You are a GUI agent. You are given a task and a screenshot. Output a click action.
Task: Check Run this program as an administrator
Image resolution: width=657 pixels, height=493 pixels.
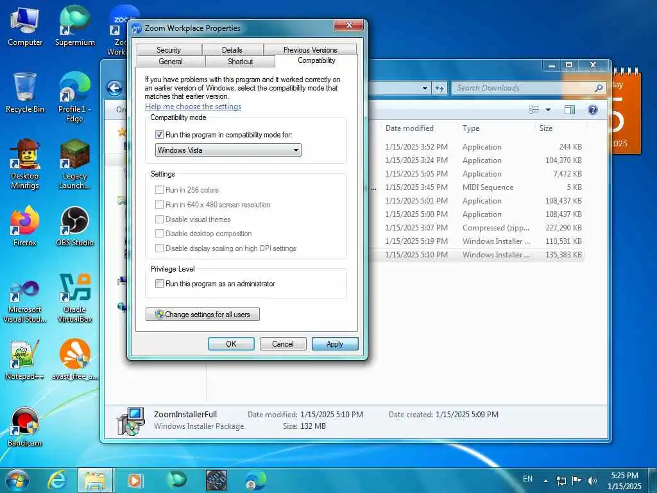tap(159, 284)
